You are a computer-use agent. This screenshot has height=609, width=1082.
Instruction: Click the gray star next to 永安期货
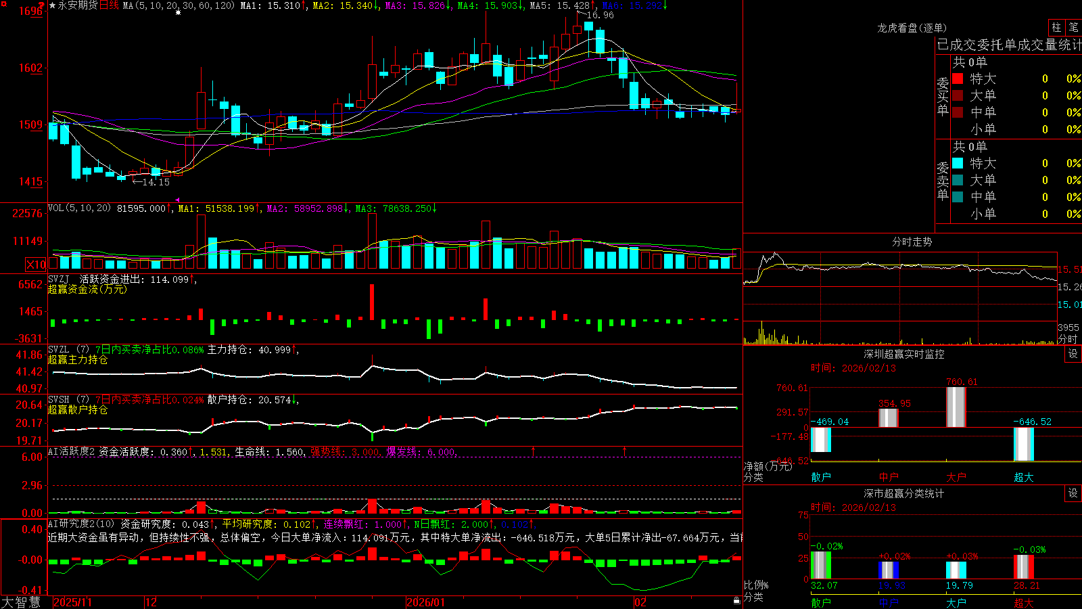(x=53, y=5)
